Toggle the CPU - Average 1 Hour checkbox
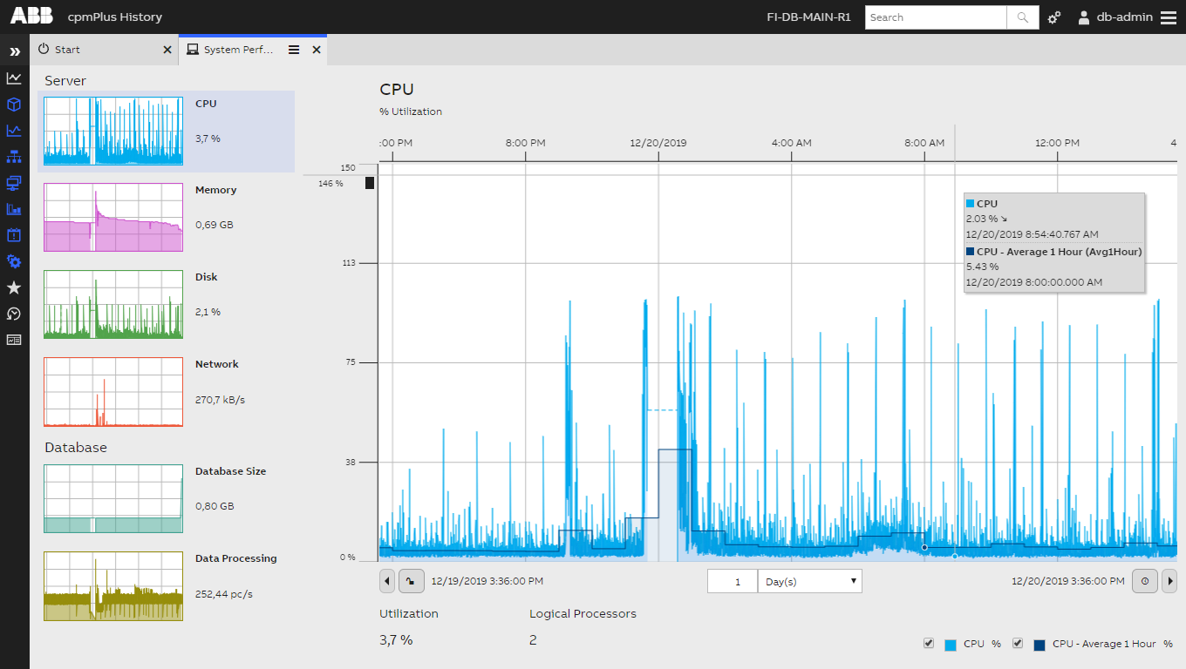The height and width of the screenshot is (669, 1186). click(x=1018, y=644)
